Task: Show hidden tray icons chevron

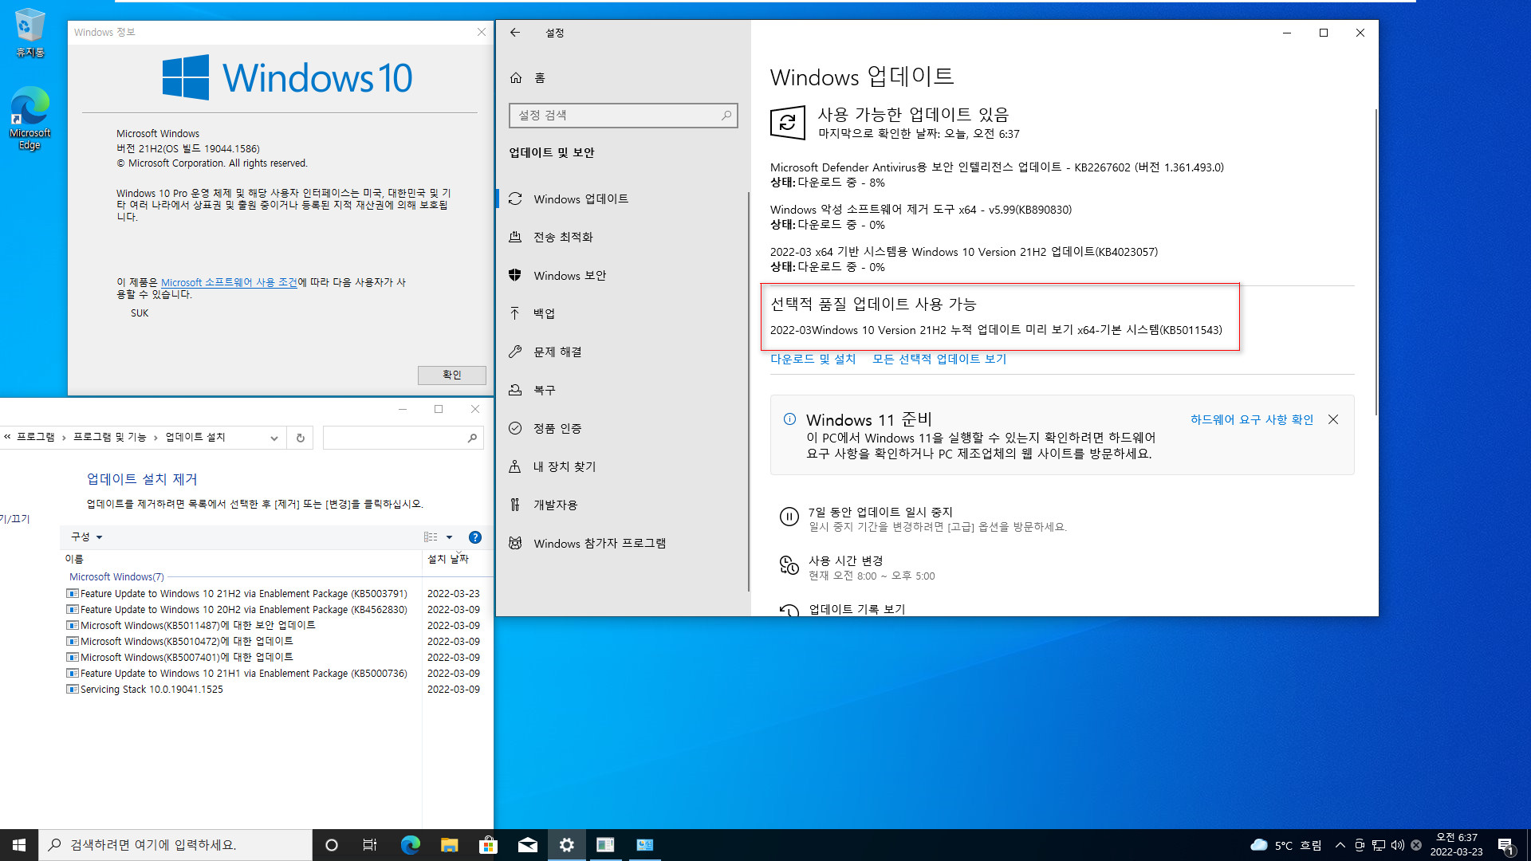Action: pyautogui.click(x=1340, y=845)
